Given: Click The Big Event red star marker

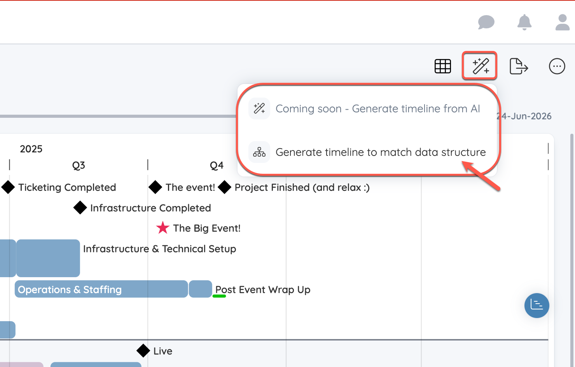Looking at the screenshot, I should (x=163, y=228).
